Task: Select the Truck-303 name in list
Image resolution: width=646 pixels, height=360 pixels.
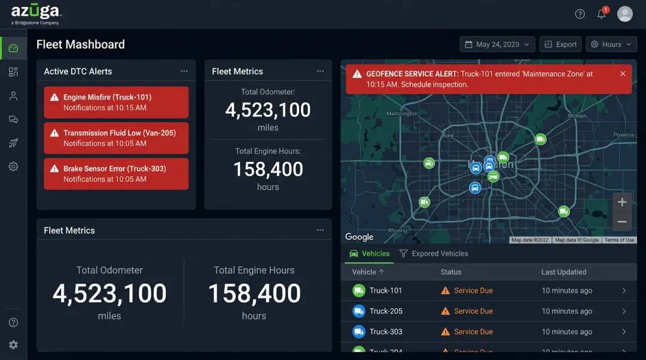Action: click(386, 331)
